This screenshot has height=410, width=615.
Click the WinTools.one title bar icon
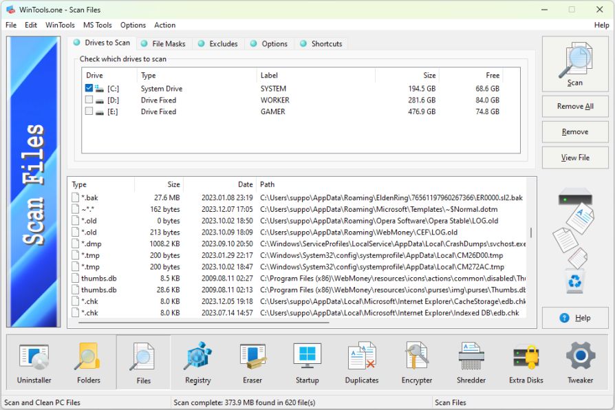10,10
